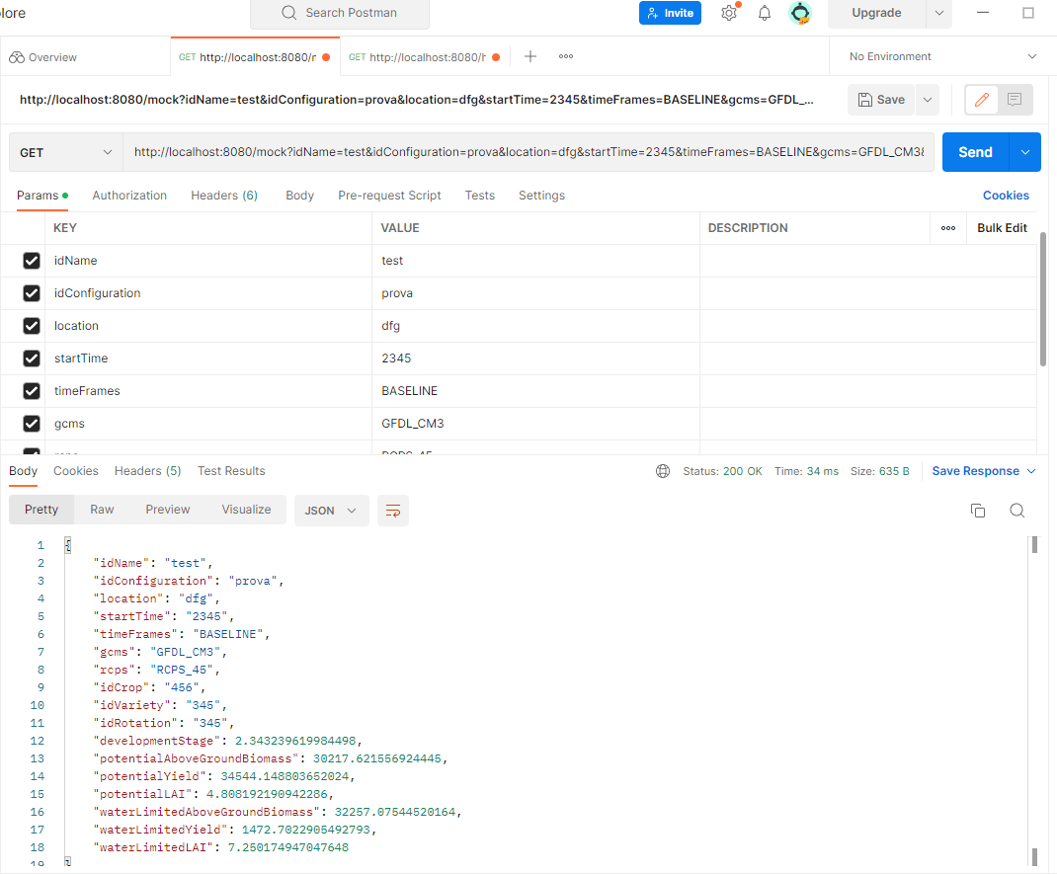
Task: Uncheck the gcms parameter
Action: pyautogui.click(x=31, y=424)
